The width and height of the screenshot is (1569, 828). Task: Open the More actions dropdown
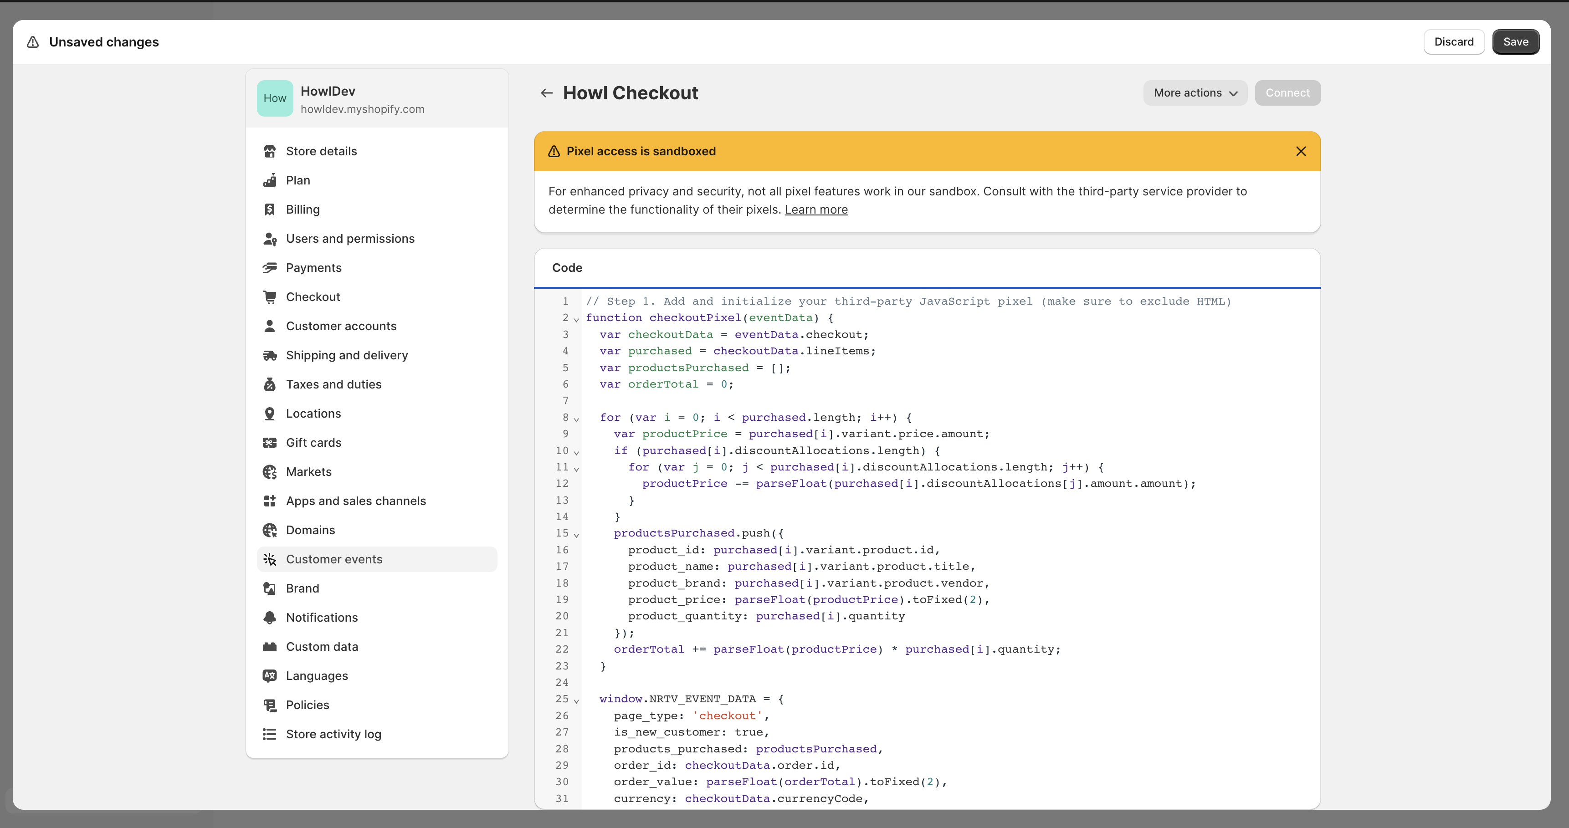1195,93
